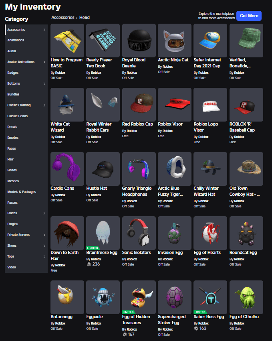Viewport: 272px width, 341px height.
Task: Open the Egg of Cthulhu image
Action: click(x=246, y=297)
